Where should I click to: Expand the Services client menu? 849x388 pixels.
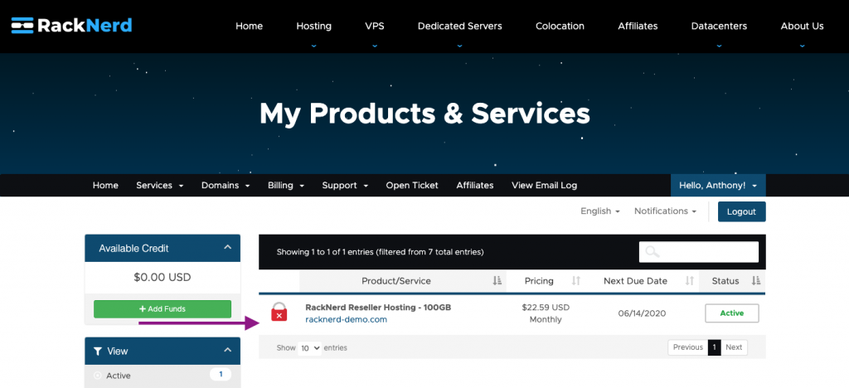point(160,185)
